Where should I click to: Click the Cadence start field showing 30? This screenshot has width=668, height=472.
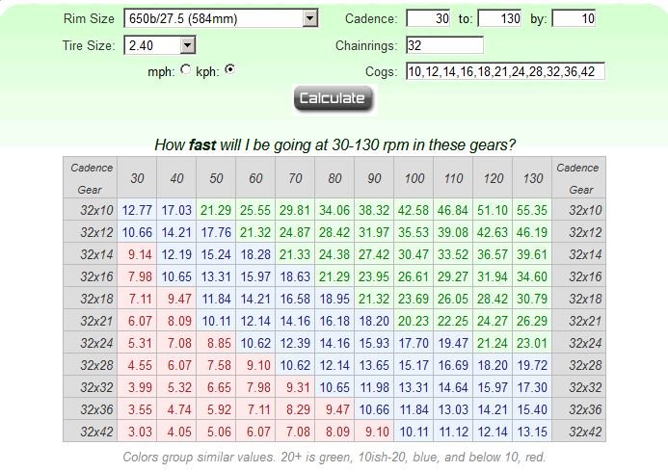pos(428,18)
